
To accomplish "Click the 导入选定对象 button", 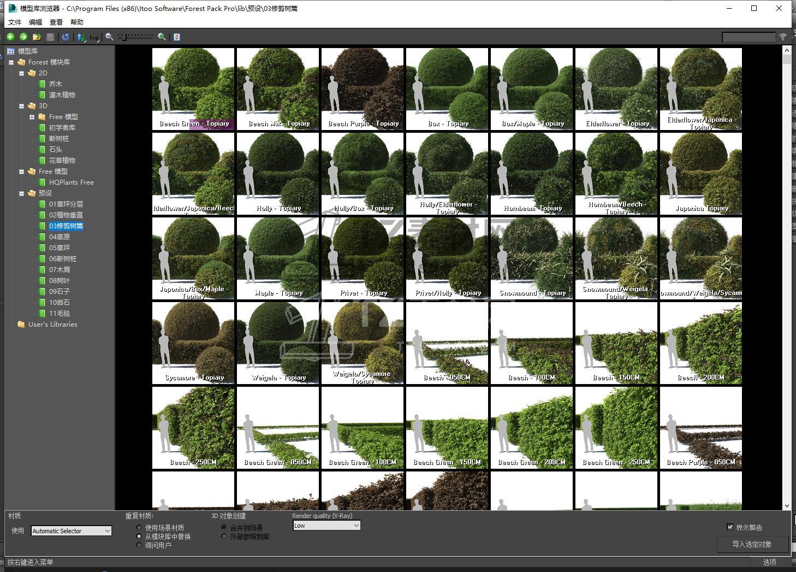I will pyautogui.click(x=752, y=544).
